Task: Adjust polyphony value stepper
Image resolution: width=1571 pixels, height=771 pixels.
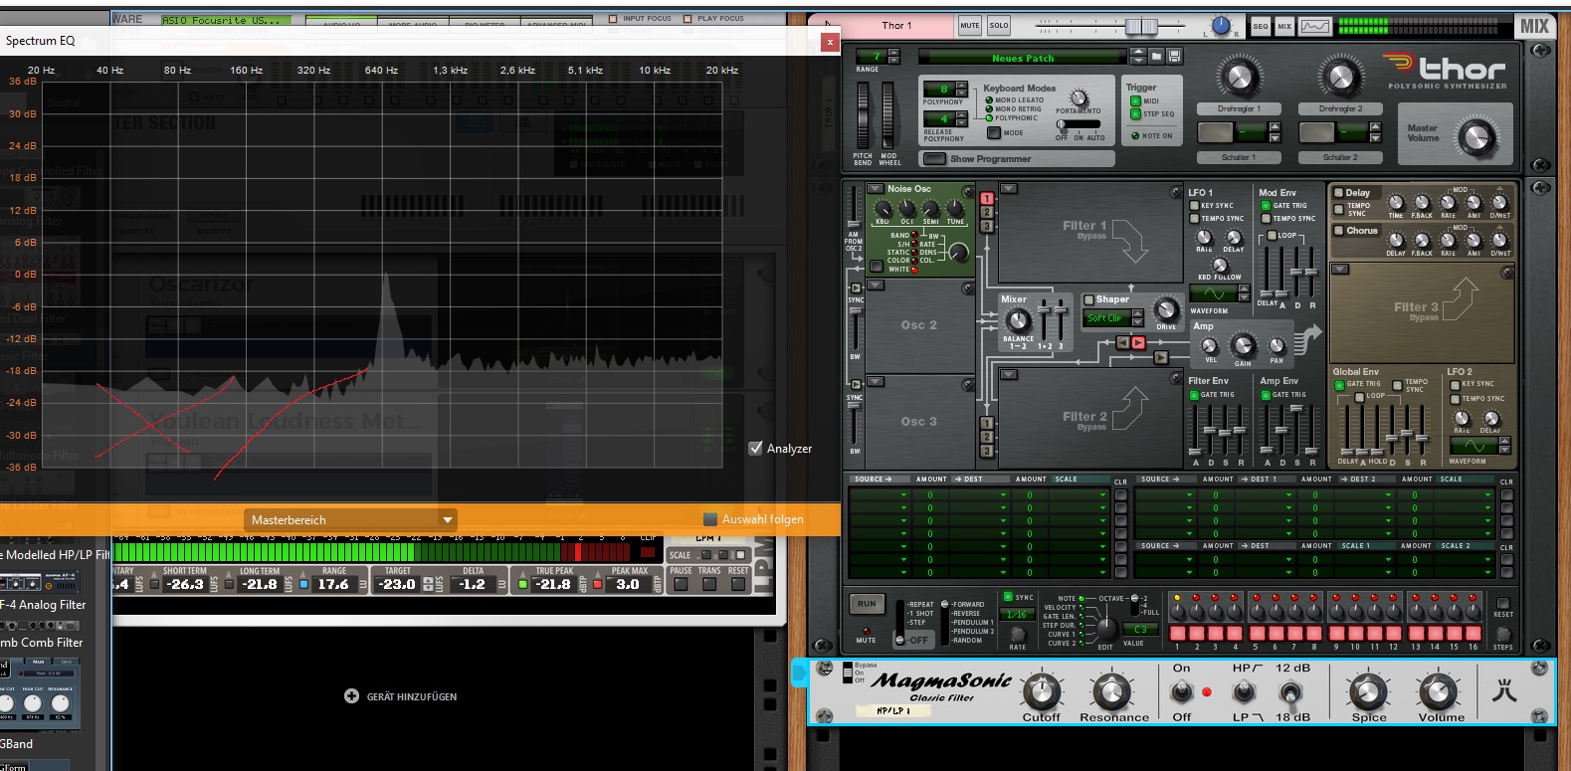Action: (961, 89)
